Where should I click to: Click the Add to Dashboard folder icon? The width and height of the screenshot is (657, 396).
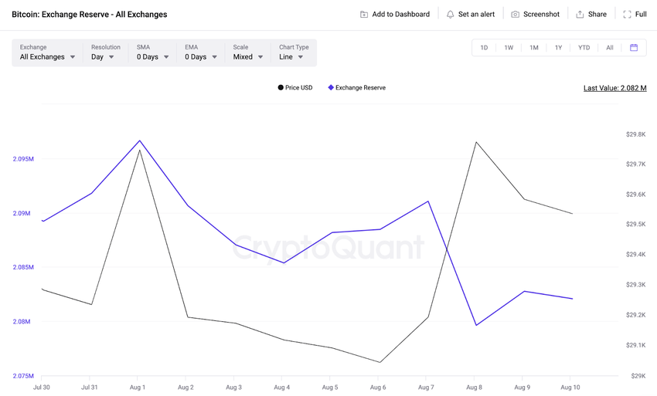(364, 14)
